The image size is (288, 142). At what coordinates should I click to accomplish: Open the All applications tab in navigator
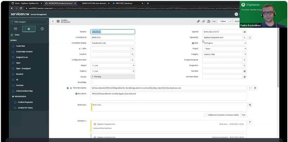(16, 29)
